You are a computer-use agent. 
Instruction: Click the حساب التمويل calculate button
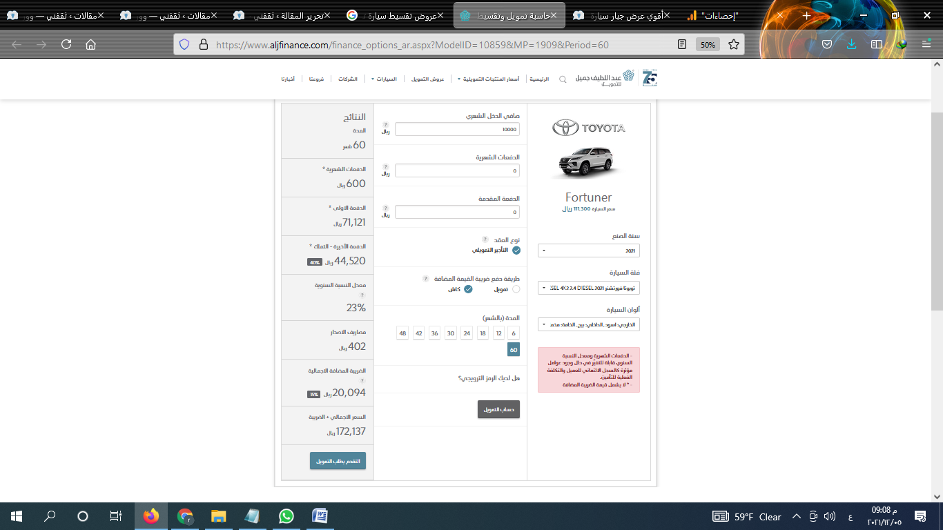[498, 409]
